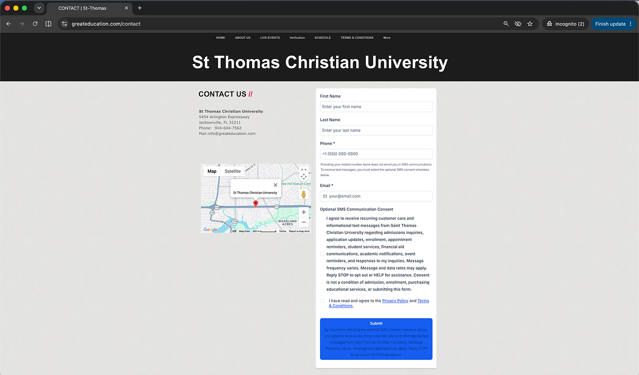Check the SMS communication consent checkbox
This screenshot has width=639, height=375.
point(322,254)
